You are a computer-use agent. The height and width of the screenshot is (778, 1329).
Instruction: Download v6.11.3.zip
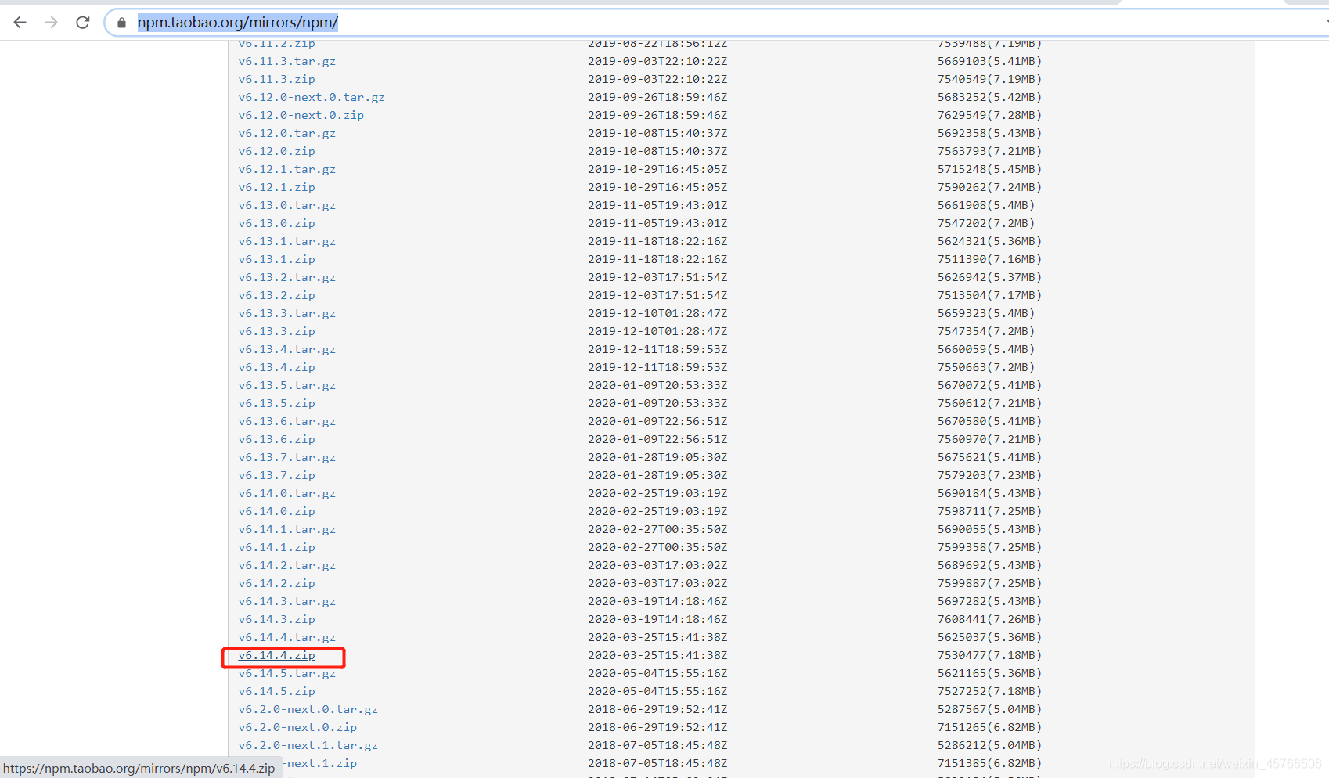(277, 79)
